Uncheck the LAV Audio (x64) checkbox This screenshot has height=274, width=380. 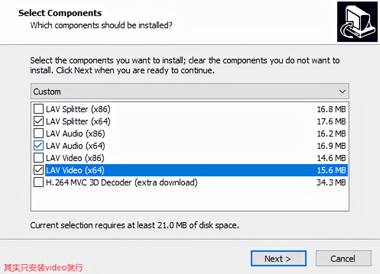pyautogui.click(x=39, y=146)
